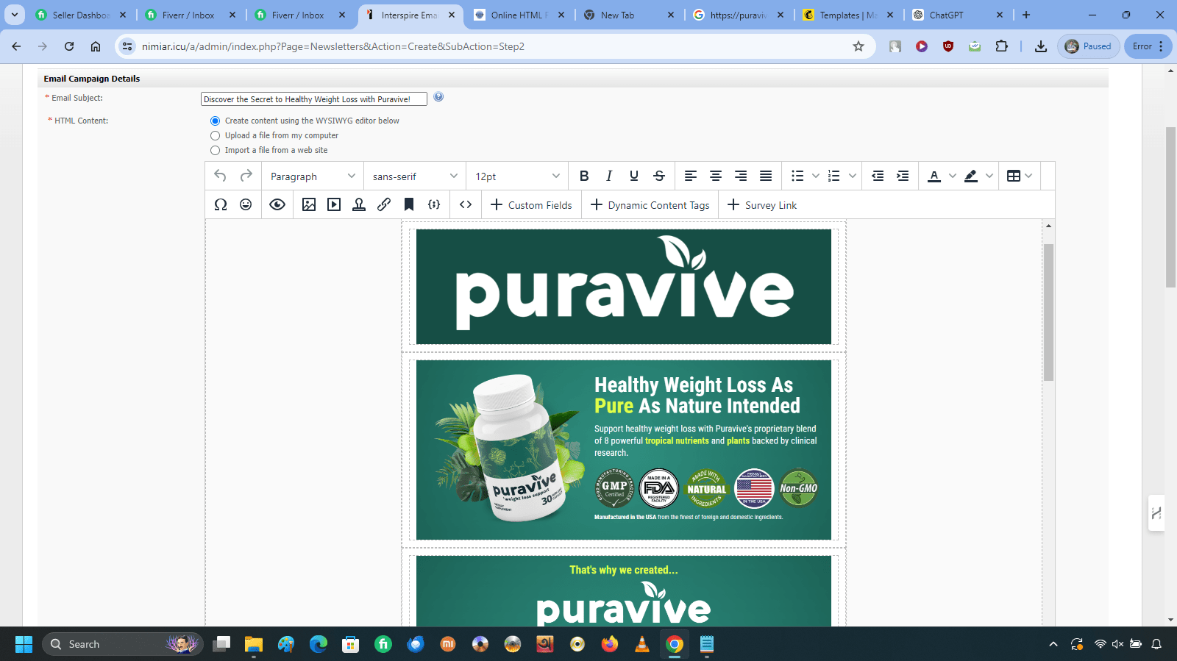Open the source code view icon
The height and width of the screenshot is (661, 1177).
click(466, 204)
